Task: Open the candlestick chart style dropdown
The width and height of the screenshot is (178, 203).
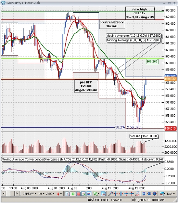Action: click(59, 194)
